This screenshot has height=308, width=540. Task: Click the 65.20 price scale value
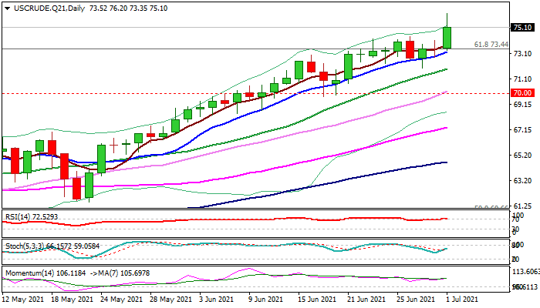tap(522, 156)
